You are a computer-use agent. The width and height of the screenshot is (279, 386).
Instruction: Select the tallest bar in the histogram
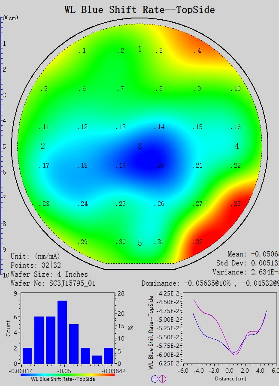click(x=62, y=332)
